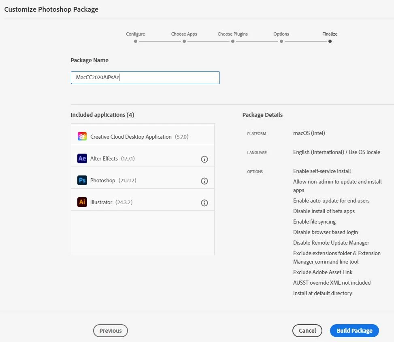Click Exclude Adobe Asset Link text

[x=323, y=272]
